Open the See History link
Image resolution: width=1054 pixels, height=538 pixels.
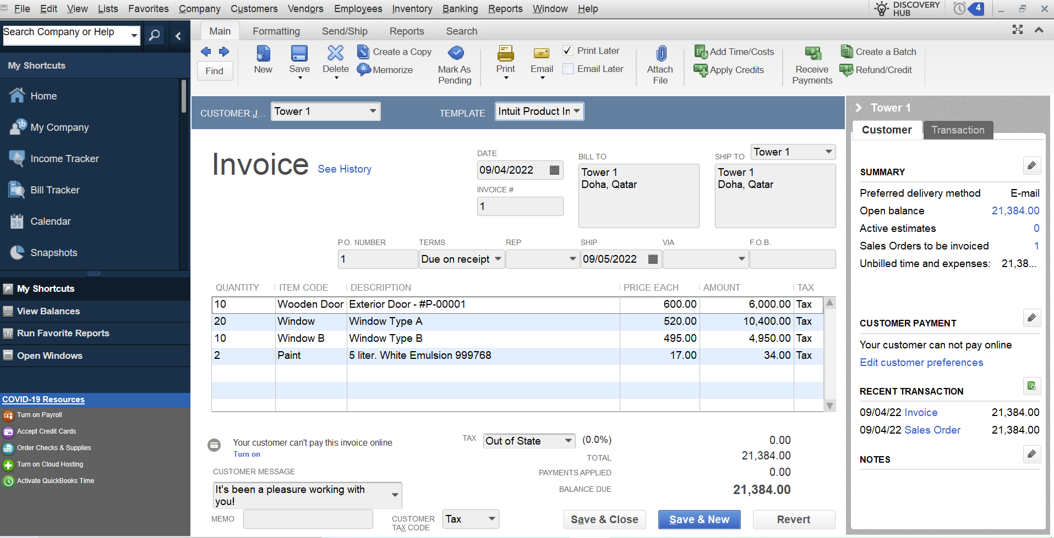point(345,169)
